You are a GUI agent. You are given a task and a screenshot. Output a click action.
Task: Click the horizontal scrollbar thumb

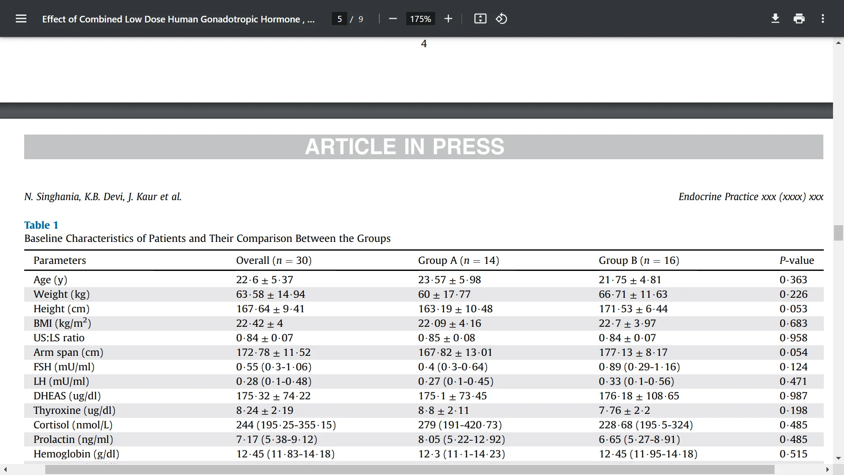410,470
